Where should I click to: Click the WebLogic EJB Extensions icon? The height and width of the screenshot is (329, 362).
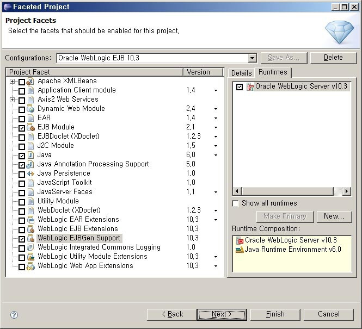[30, 229]
